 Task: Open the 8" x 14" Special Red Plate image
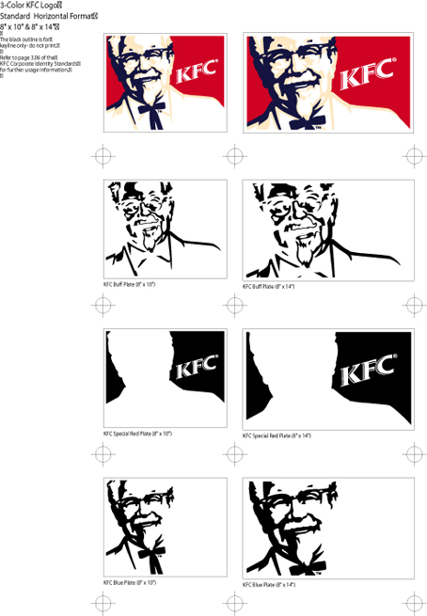coord(328,380)
